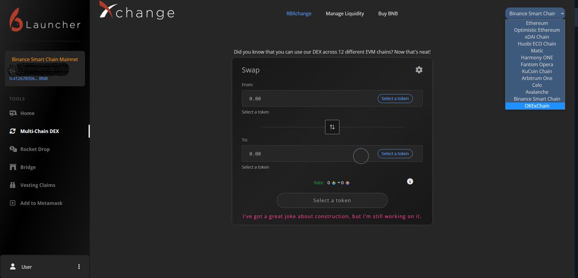Image resolution: width=578 pixels, height=278 pixels.
Task: Choose Fantom Opera in chain list
Action: [535, 65]
